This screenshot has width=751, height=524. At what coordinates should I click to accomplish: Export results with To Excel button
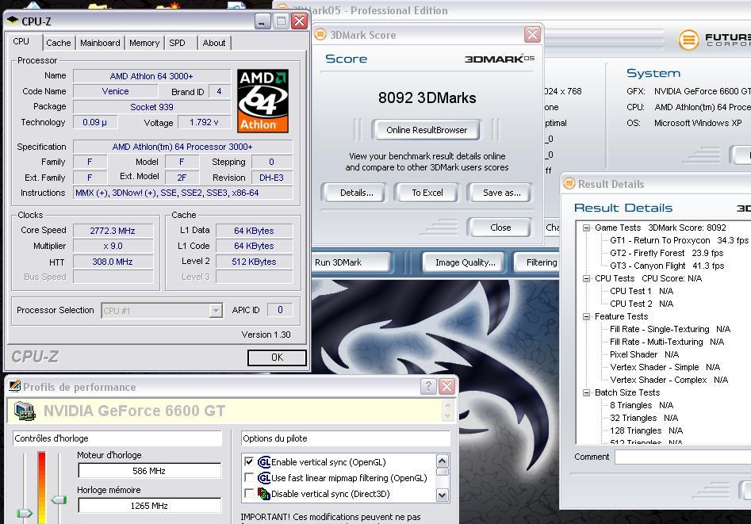427,193
